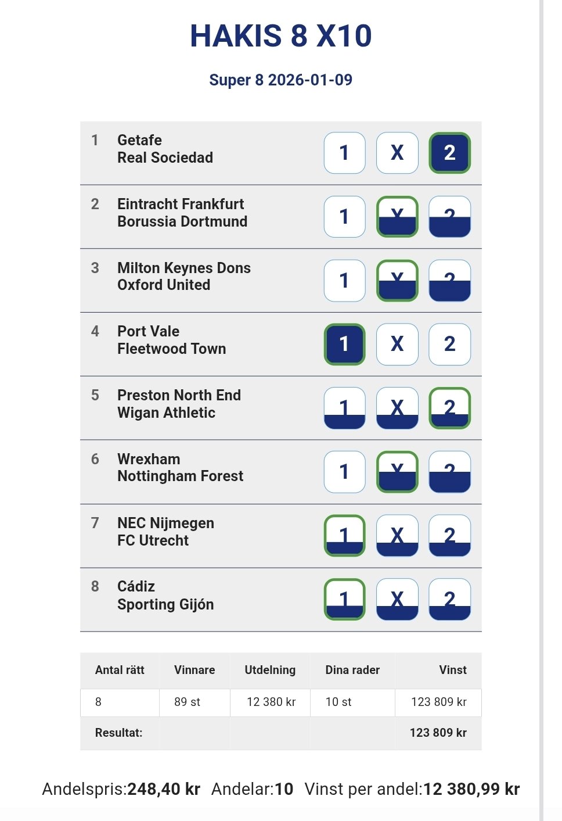Toggle 2 for NEC Nijmegen vs FC Utrecht
Viewport: 562px width, 821px height.
point(449,536)
